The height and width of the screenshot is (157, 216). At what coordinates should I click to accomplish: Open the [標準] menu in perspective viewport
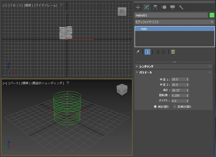pyautogui.click(x=26, y=83)
